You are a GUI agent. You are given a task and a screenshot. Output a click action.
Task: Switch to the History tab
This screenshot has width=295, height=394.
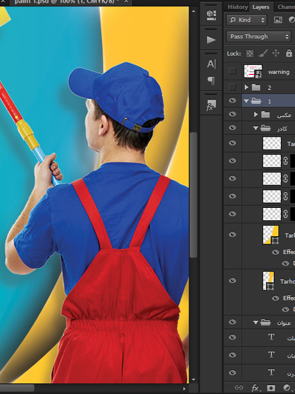237,7
